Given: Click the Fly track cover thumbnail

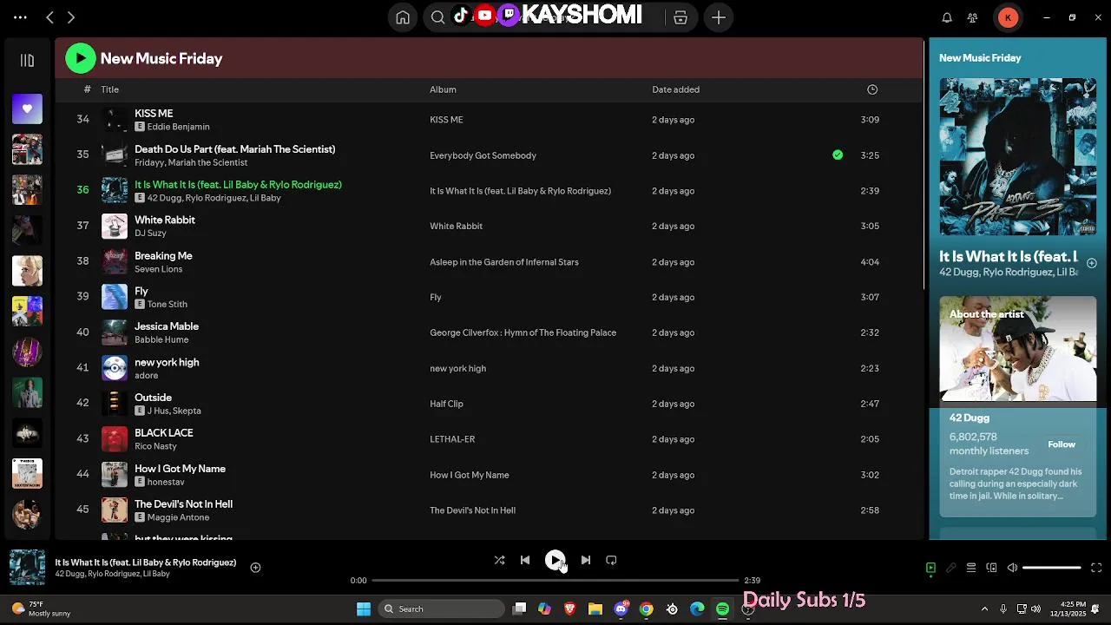Looking at the screenshot, I should [x=115, y=297].
